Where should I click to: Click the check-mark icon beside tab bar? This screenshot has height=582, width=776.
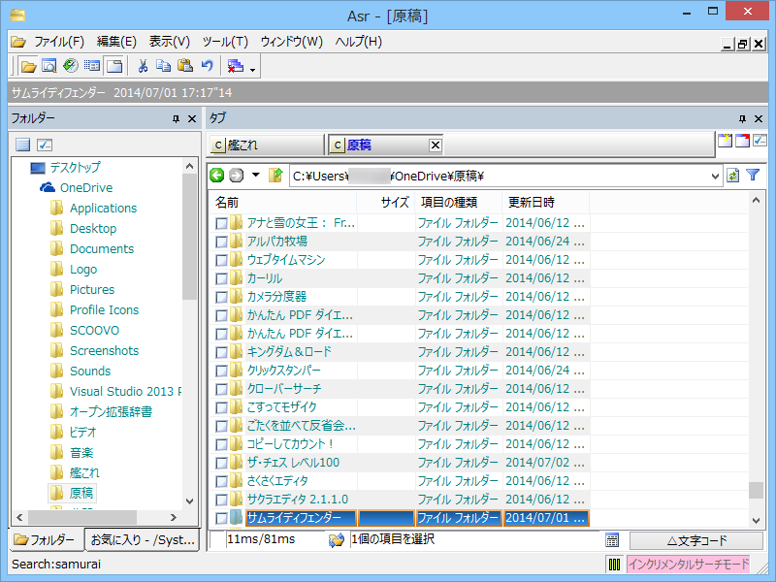point(760,140)
